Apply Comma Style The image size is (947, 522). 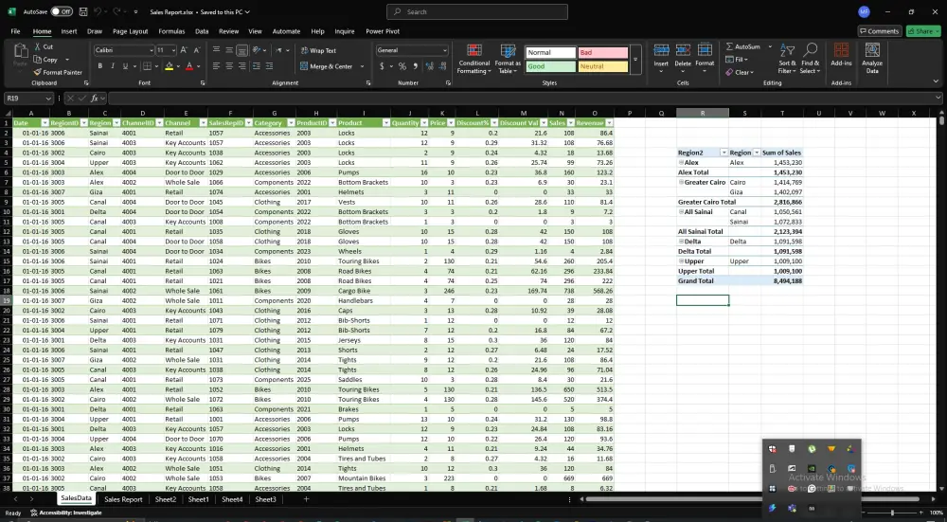(415, 66)
